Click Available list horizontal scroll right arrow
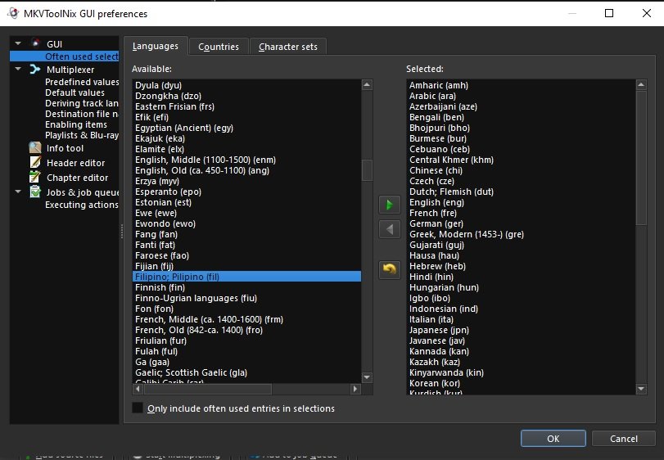Screen dimensions: 664x460 (x=355, y=389)
